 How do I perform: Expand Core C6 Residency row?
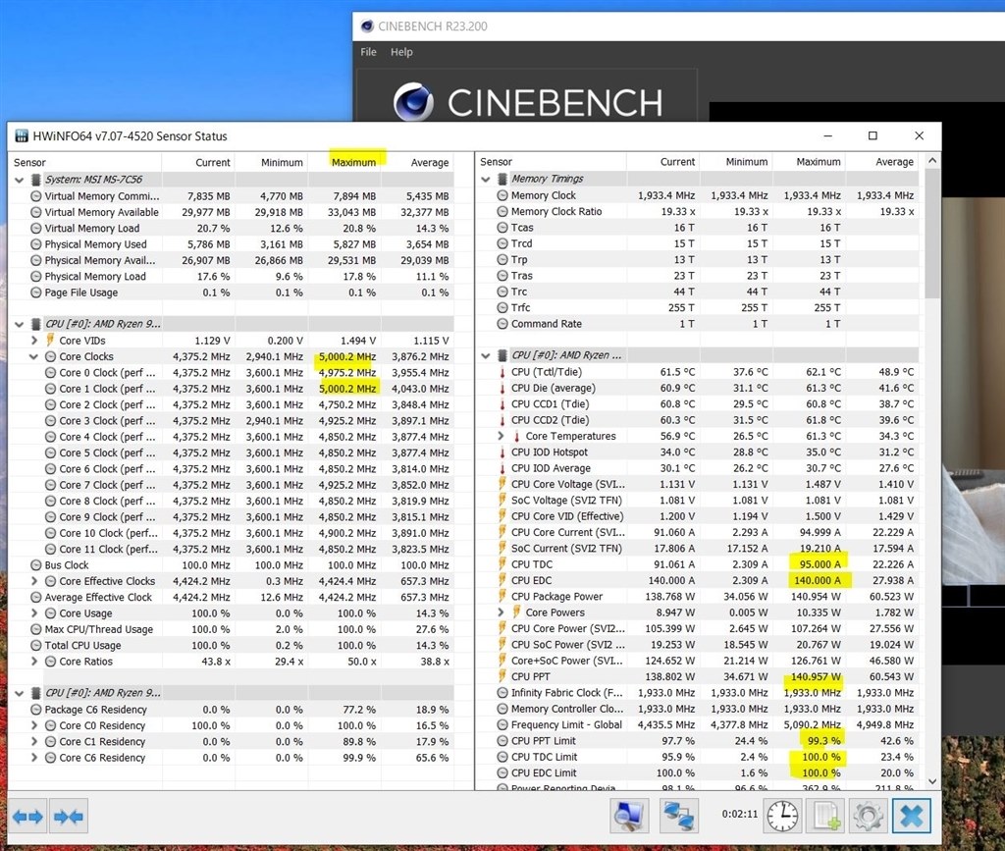pyautogui.click(x=34, y=758)
